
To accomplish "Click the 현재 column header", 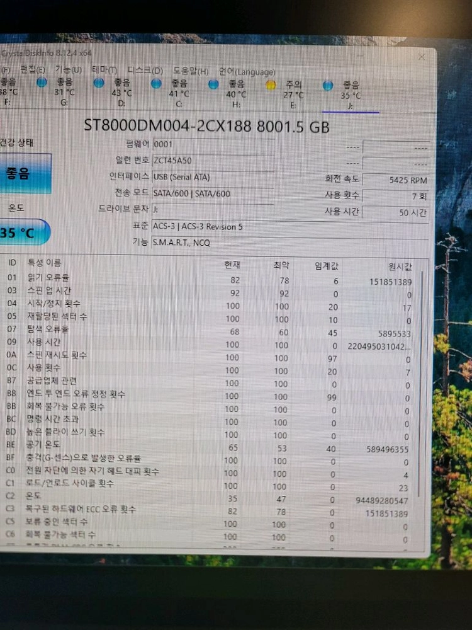I will pos(232,265).
